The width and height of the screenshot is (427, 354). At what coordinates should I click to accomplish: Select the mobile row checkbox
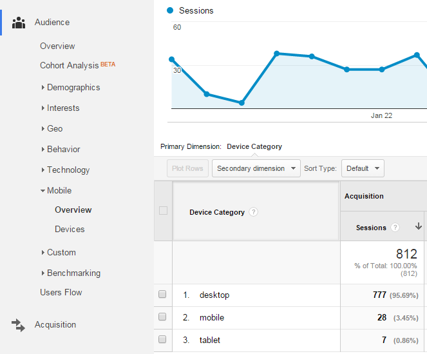pyautogui.click(x=162, y=317)
